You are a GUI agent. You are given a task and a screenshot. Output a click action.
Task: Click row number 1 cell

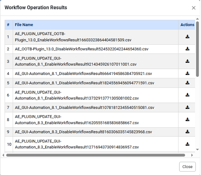pos(9,37)
